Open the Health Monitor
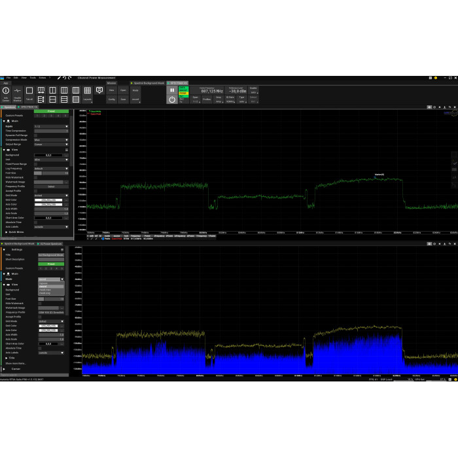The width and height of the screenshot is (458, 458). click(18, 93)
